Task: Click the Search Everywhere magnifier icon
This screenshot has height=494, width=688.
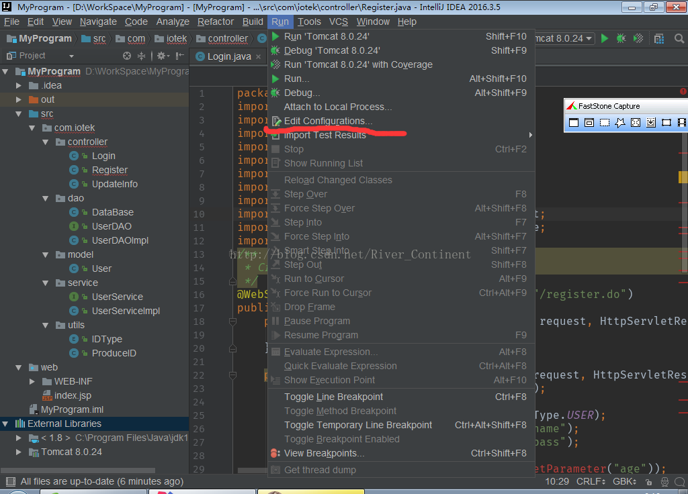Action: point(679,38)
